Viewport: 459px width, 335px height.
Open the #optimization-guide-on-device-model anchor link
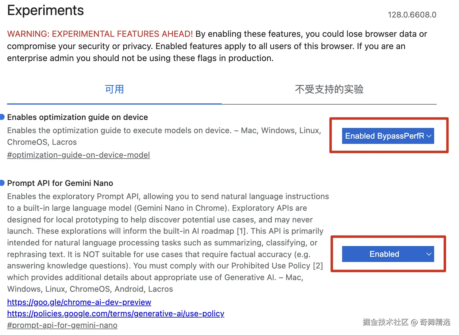tap(79, 155)
